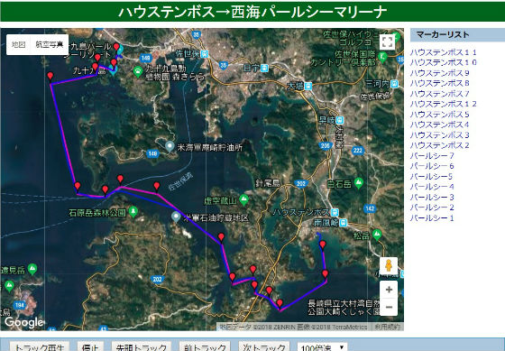The height and width of the screenshot is (351, 505).
Task: Switch map to 地図 view
Action: (x=18, y=44)
